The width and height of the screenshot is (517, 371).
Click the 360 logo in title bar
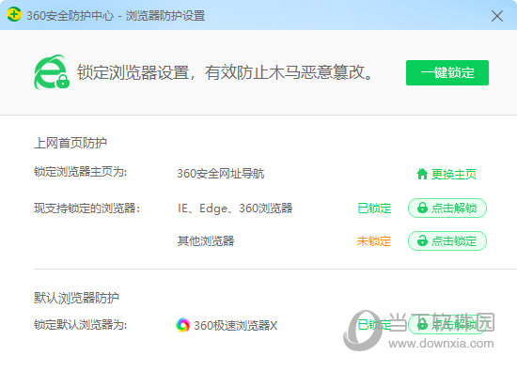point(14,14)
